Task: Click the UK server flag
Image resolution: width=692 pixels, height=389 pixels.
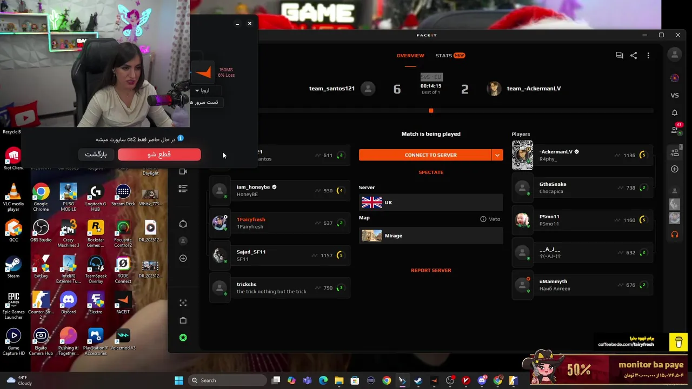Action: [371, 203]
